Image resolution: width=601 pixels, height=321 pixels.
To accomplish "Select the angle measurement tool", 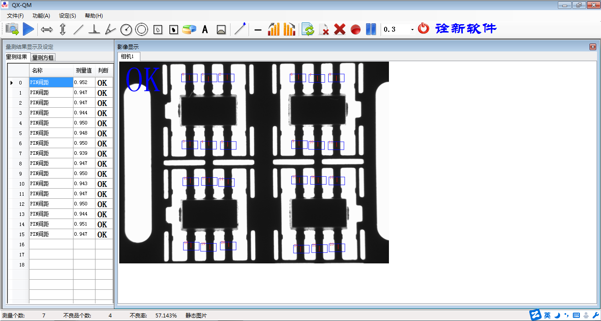I will pyautogui.click(x=110, y=29).
